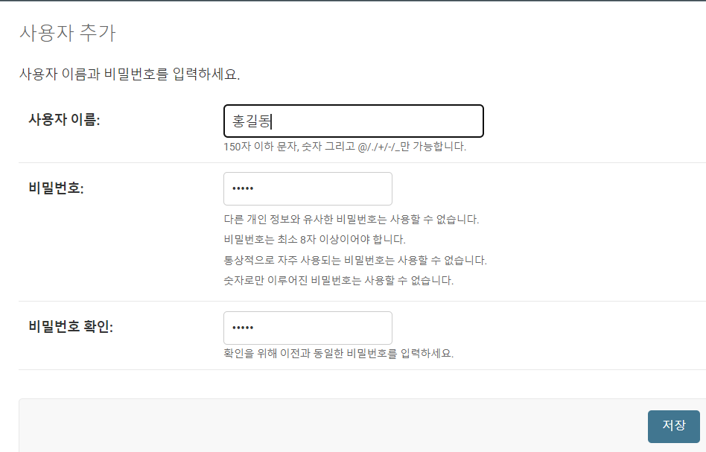Click the 사용자 추가 page heading

[x=68, y=33]
